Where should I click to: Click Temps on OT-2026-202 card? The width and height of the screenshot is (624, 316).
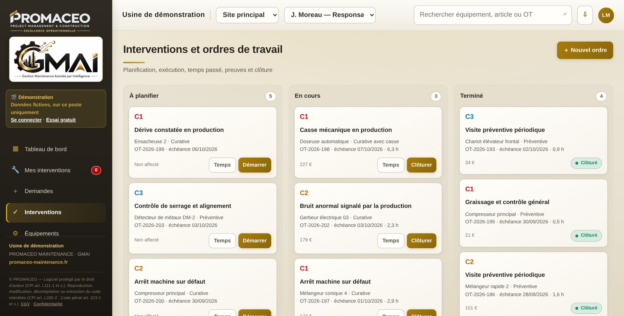coord(391,241)
